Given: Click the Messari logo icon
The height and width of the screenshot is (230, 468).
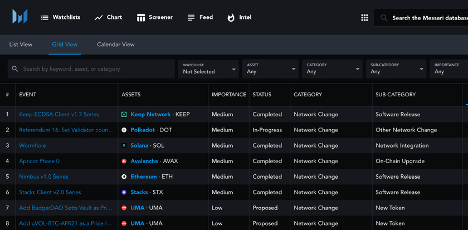Looking at the screenshot, I should [x=20, y=16].
